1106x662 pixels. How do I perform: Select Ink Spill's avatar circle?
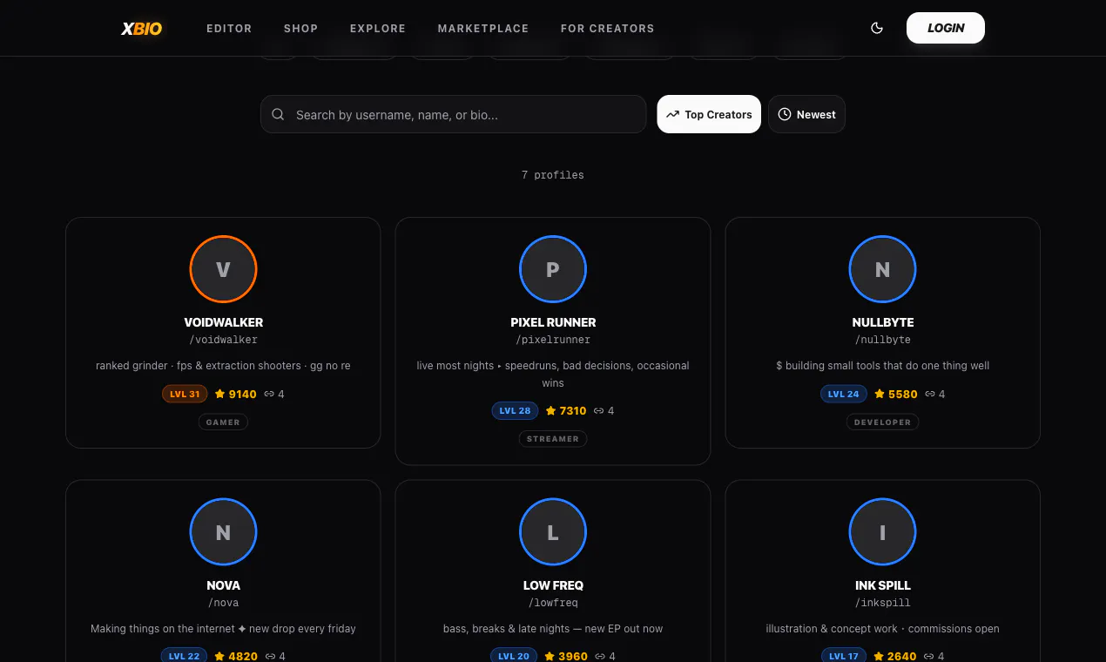click(x=882, y=532)
